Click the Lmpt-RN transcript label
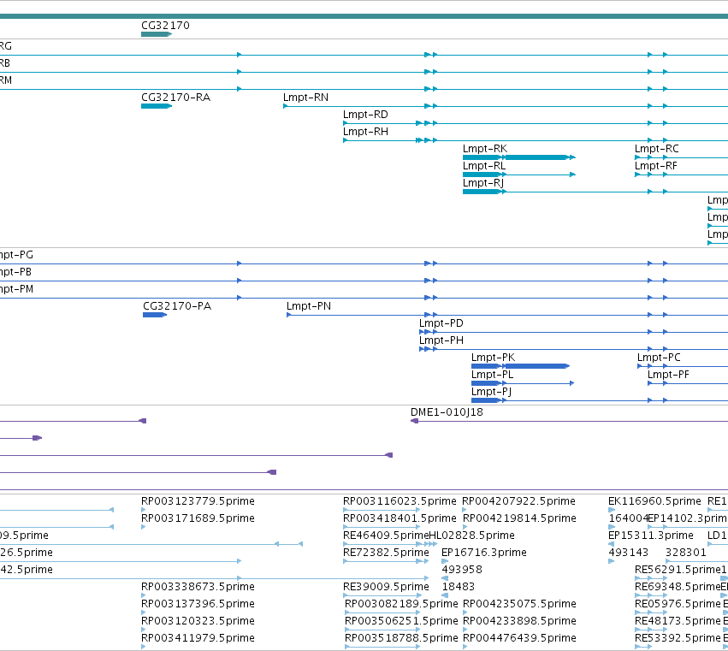This screenshot has width=728, height=651. tap(305, 98)
